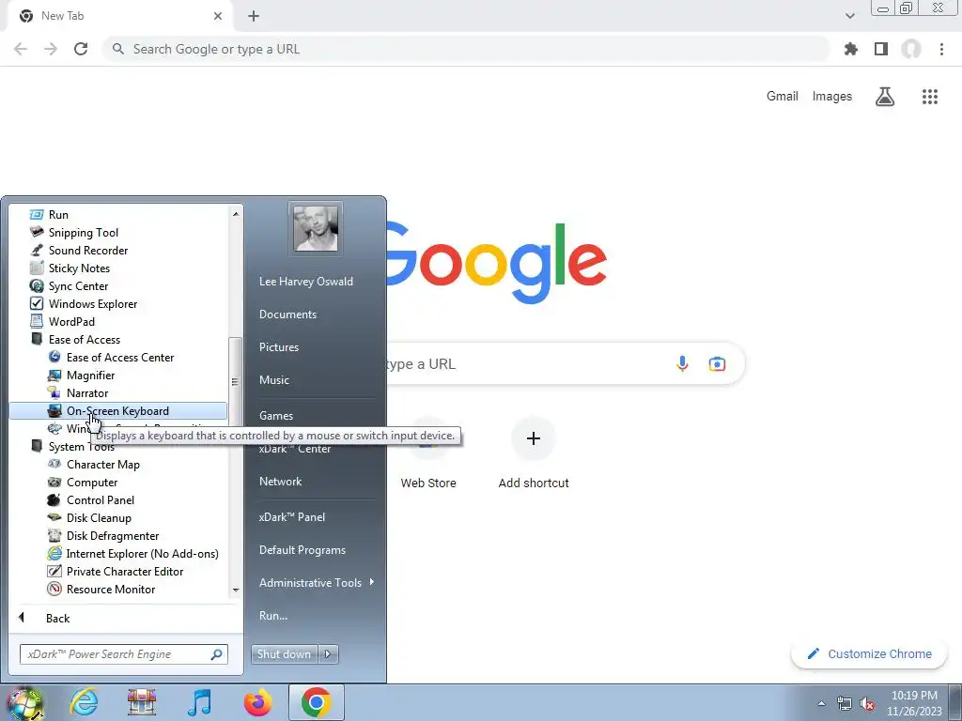The height and width of the screenshot is (721, 962).
Task: Click the Start orb button
Action: click(x=24, y=702)
